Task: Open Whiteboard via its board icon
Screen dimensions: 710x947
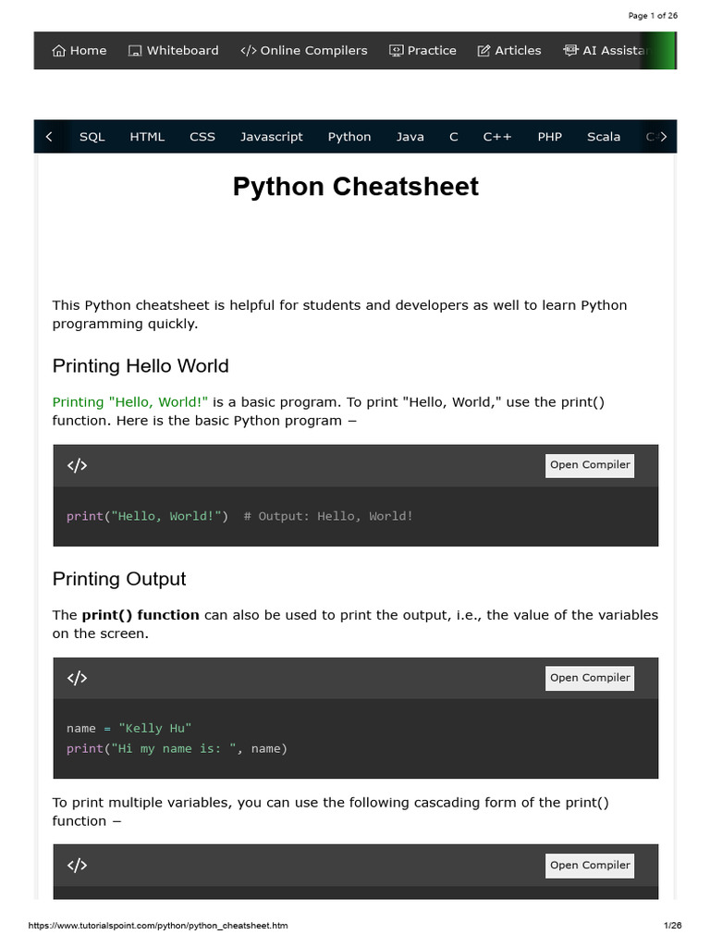Action: click(135, 51)
